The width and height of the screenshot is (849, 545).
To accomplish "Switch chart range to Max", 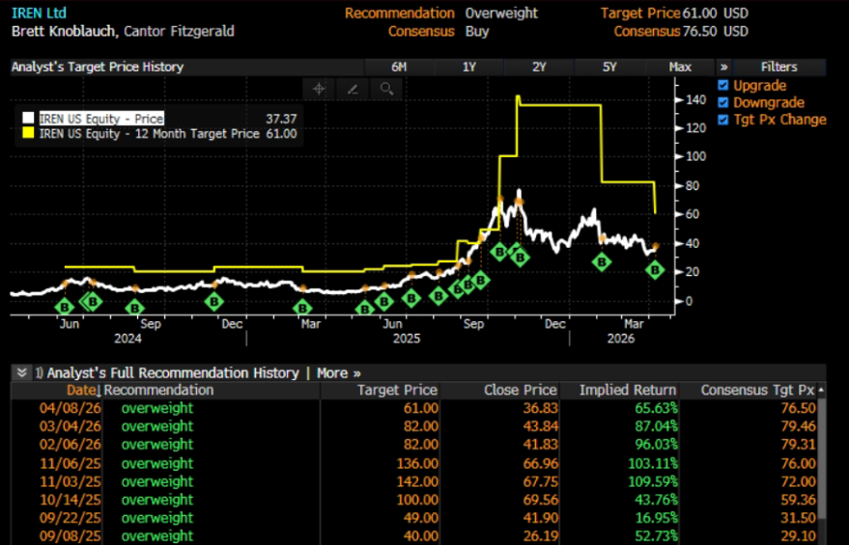I will click(680, 68).
